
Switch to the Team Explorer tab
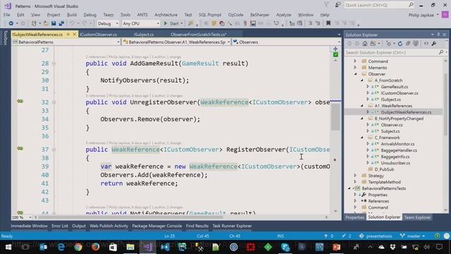tap(417, 217)
